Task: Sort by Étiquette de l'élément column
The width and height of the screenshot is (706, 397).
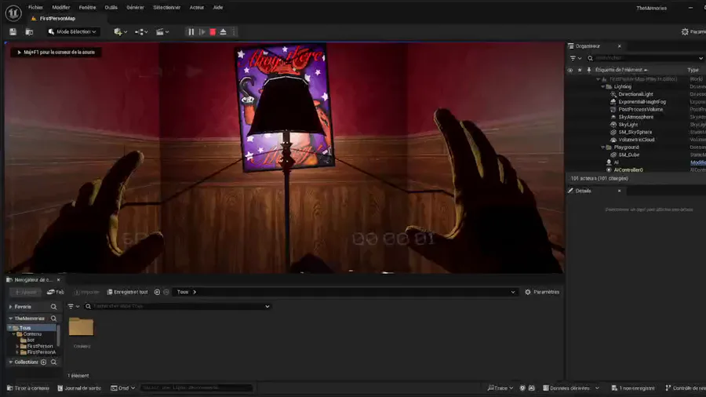Action: [621, 70]
